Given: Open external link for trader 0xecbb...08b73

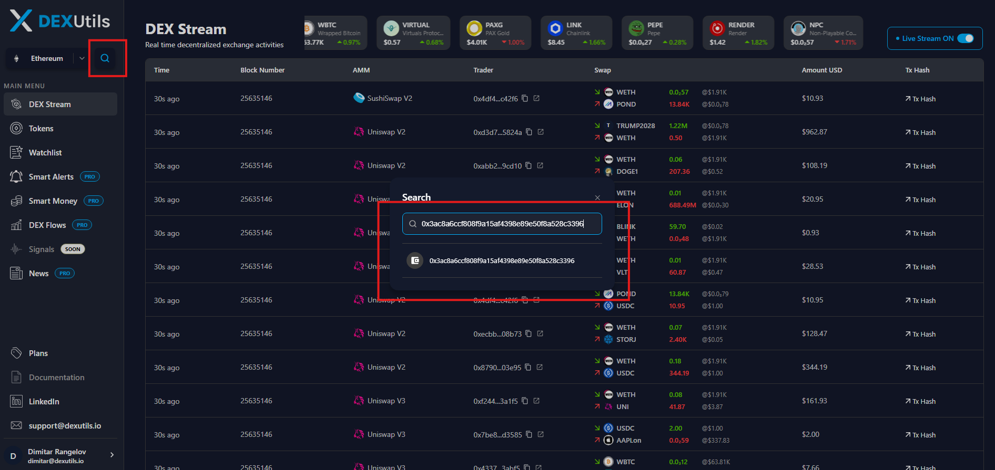Looking at the screenshot, I should click(540, 333).
